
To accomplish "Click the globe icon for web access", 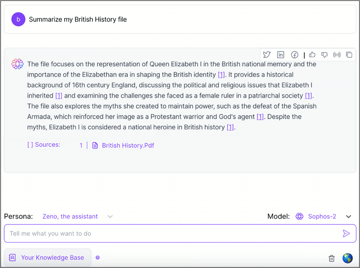I will [348, 258].
